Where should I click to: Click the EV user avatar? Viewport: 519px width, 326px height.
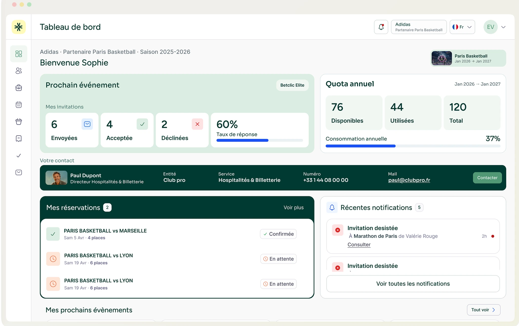point(491,27)
